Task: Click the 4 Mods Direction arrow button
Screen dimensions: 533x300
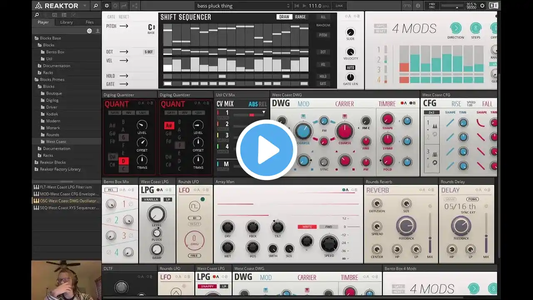Action: [456, 28]
